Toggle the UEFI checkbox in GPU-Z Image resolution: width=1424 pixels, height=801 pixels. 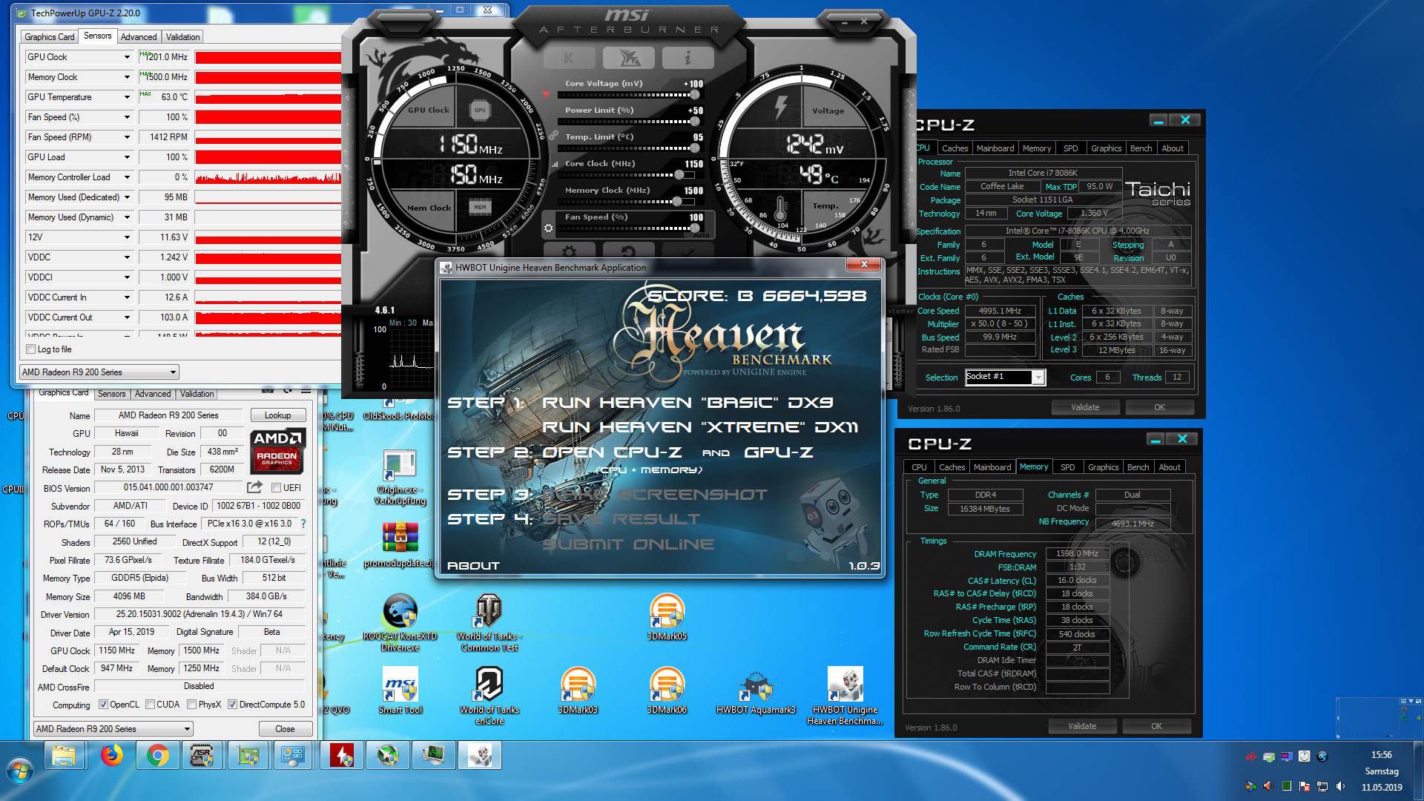point(276,488)
